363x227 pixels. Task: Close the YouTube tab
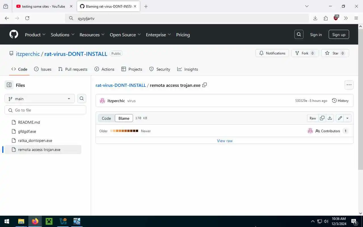(x=71, y=6)
